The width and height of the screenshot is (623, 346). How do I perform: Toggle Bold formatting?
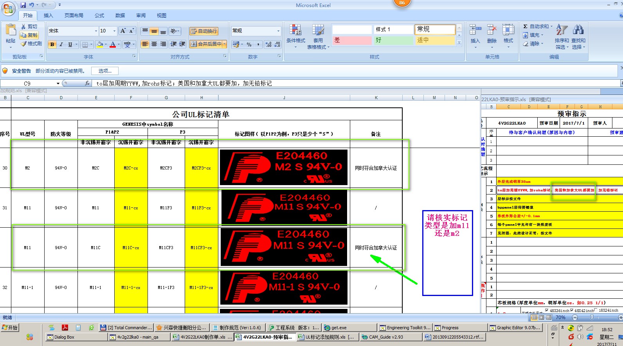(52, 45)
